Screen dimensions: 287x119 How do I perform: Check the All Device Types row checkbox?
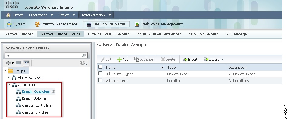coord(100,74)
